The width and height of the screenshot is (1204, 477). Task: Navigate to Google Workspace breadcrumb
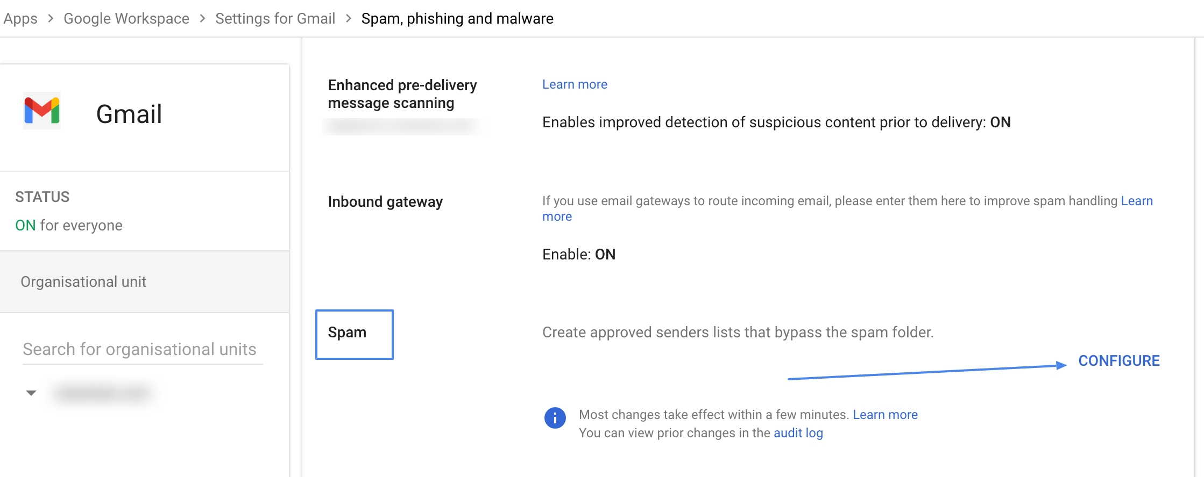126,18
